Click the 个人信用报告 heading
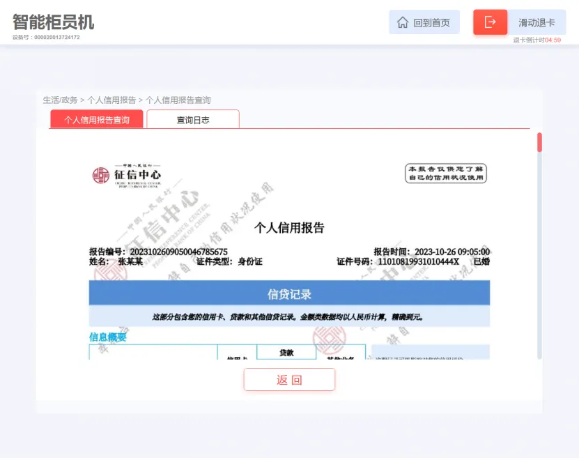 (x=289, y=228)
